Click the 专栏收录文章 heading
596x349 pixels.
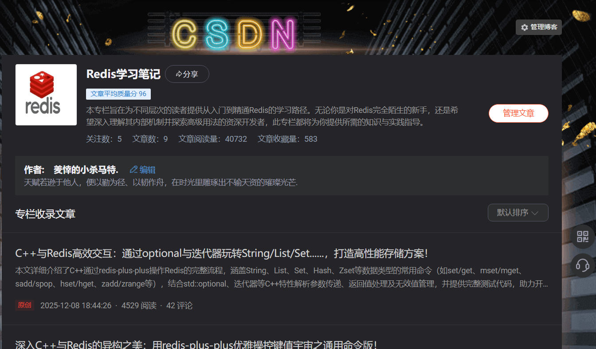tap(45, 214)
